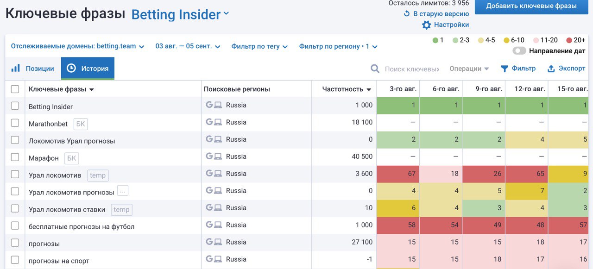
Task: Click the Betting Insider keyword text
Action: click(50, 107)
